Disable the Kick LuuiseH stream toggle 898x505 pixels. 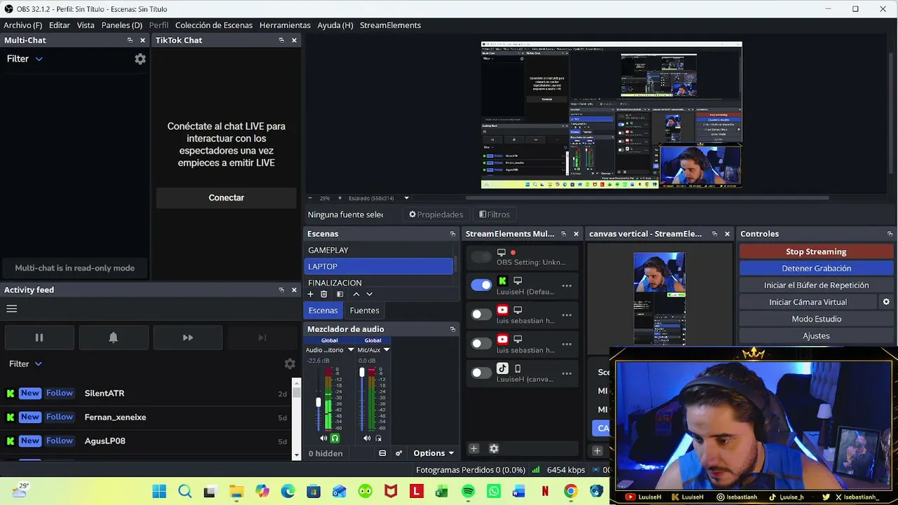pos(481,285)
